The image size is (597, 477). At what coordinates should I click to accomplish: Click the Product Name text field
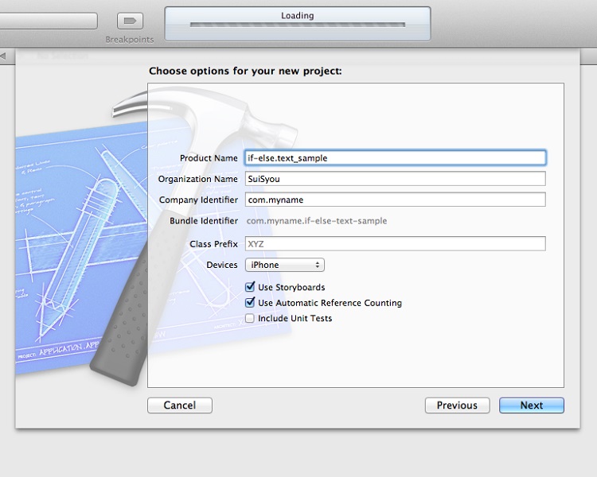click(x=395, y=158)
